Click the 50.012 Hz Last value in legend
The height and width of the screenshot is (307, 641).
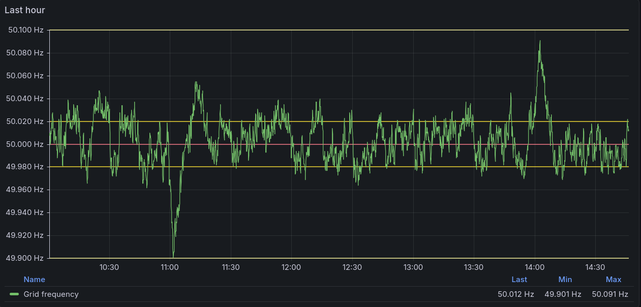pyautogui.click(x=516, y=294)
